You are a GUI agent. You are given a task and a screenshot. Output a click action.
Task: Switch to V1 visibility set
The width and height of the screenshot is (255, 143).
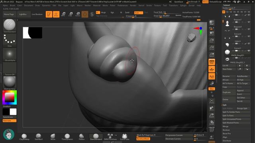click(x=224, y=12)
